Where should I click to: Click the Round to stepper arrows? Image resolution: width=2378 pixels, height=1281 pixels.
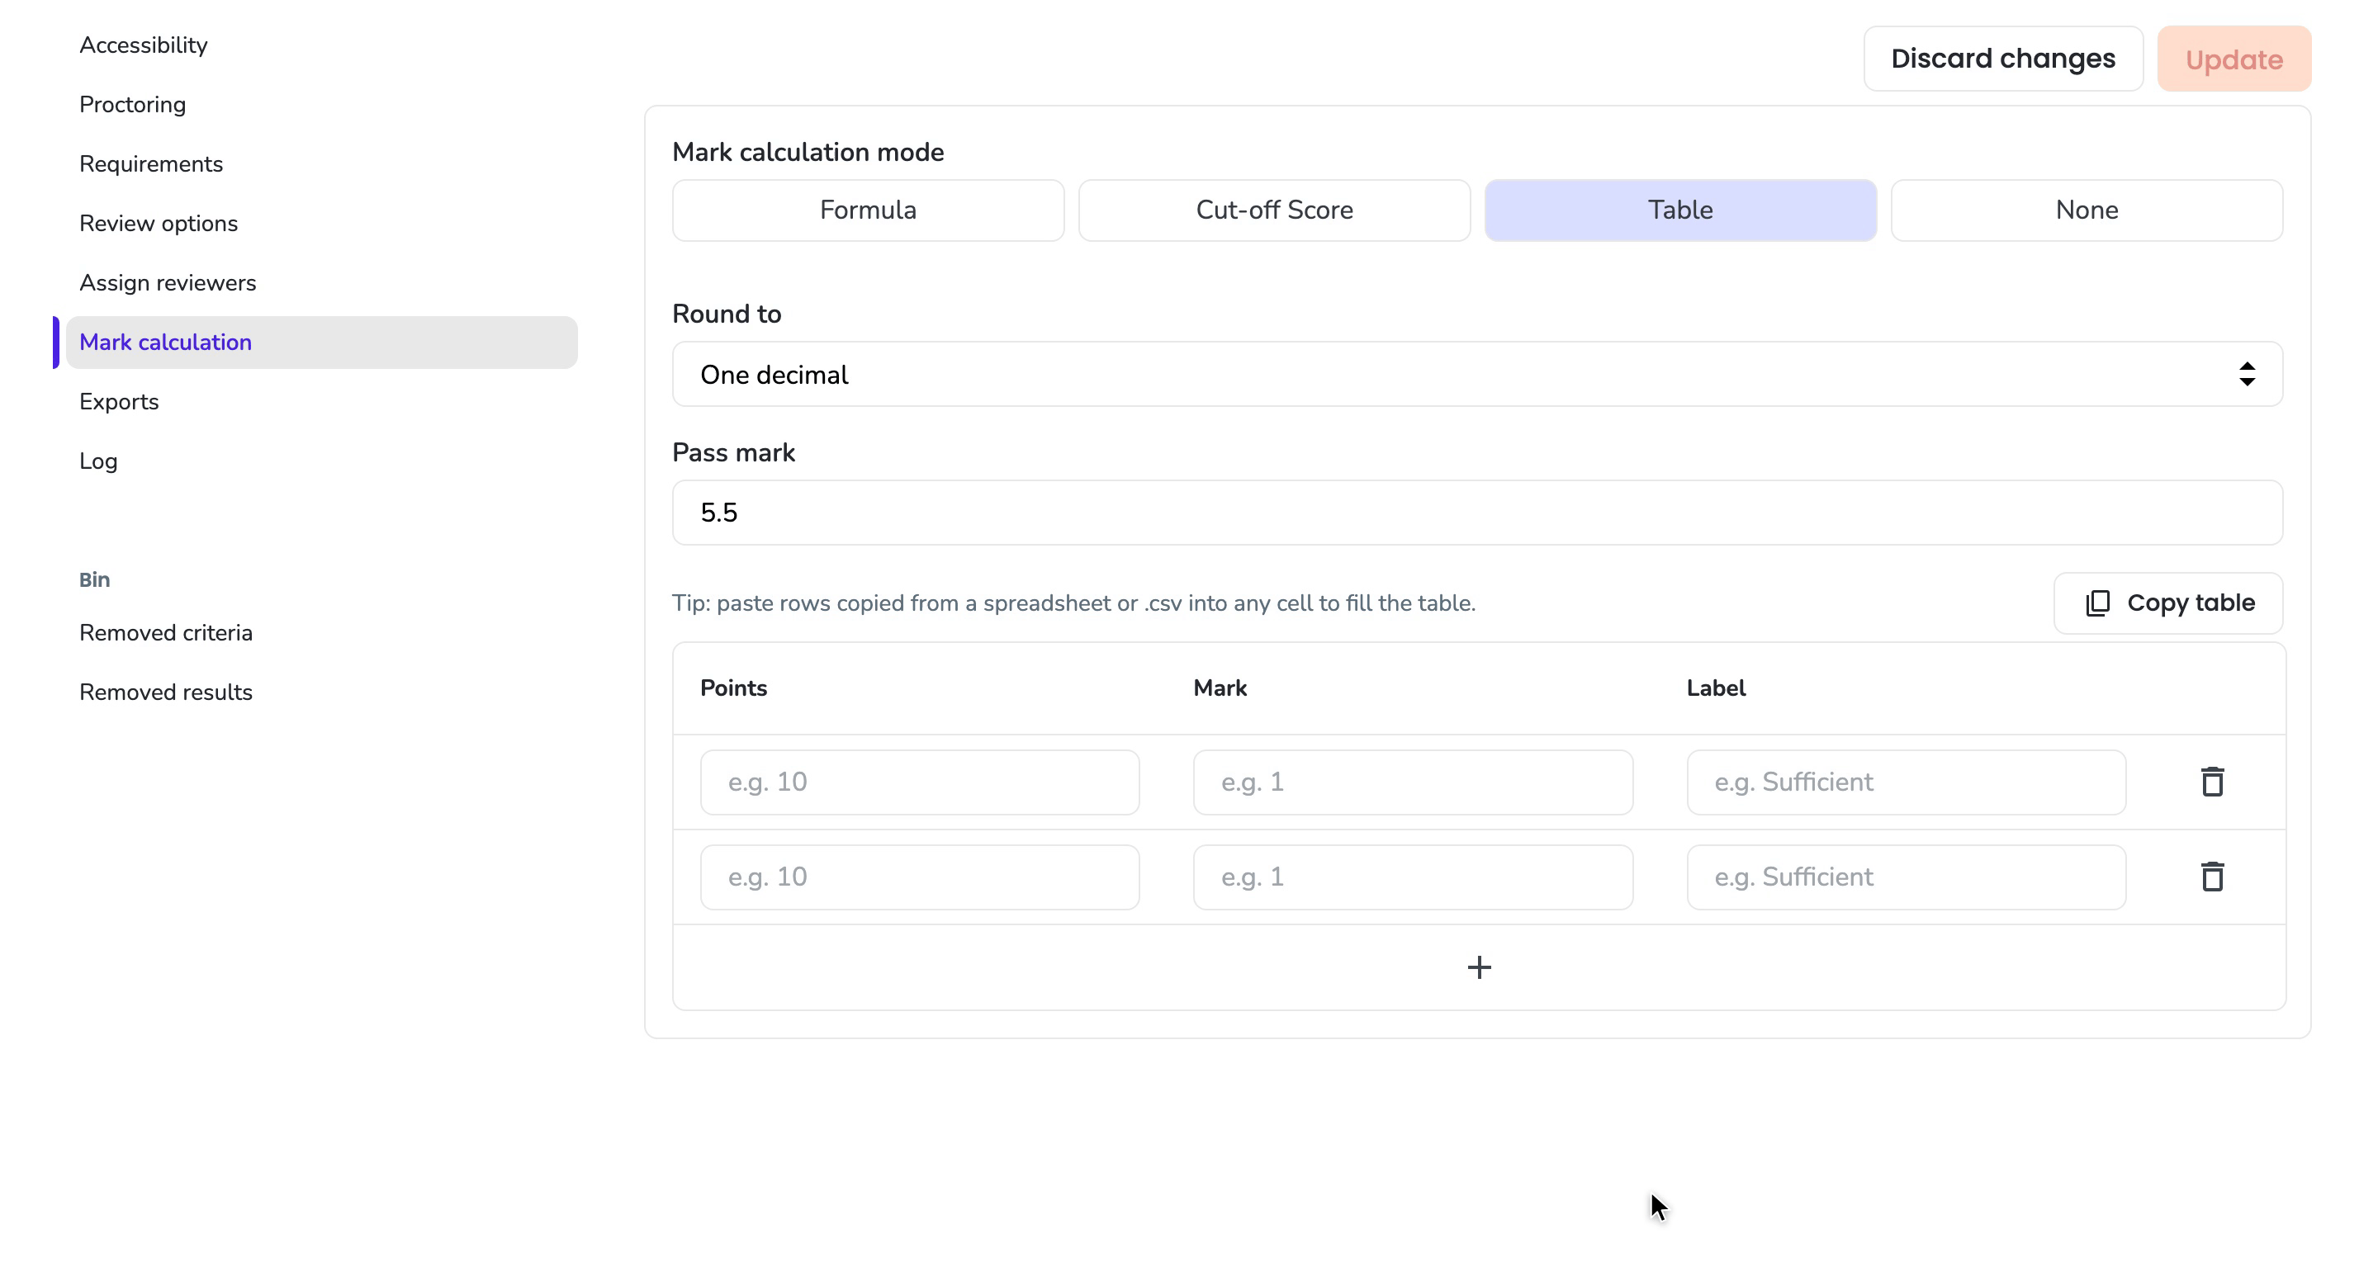[x=2247, y=374]
